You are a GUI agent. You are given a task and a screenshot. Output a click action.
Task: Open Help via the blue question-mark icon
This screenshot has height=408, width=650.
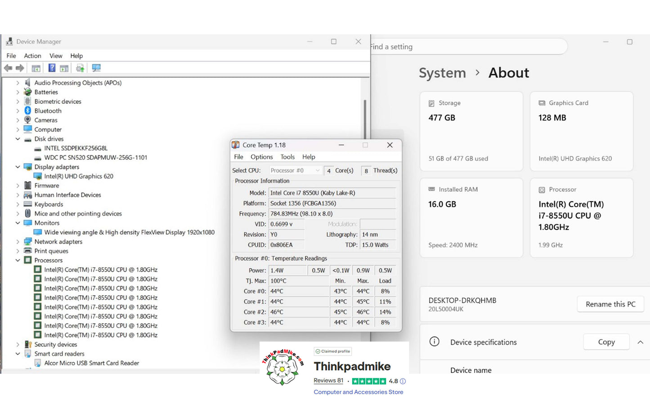point(52,68)
